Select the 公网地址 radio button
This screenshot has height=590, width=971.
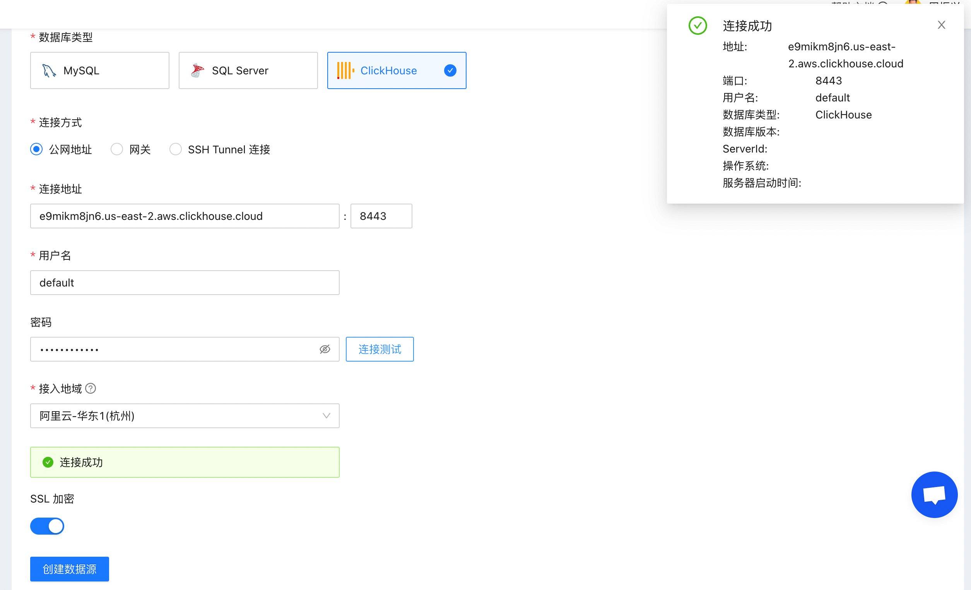point(36,149)
